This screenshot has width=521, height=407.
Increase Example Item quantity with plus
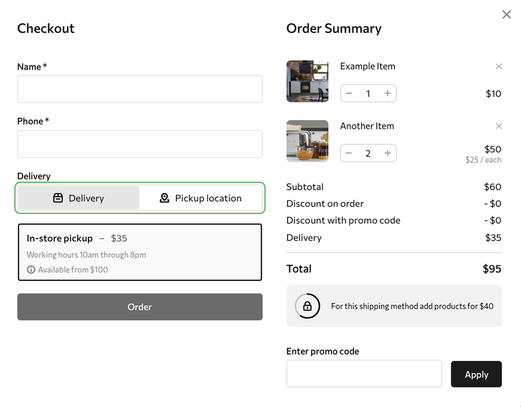(x=388, y=93)
